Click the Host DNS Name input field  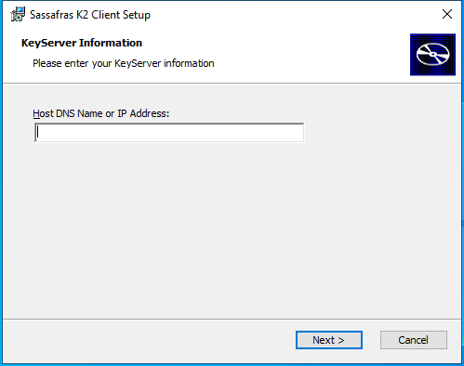point(169,133)
